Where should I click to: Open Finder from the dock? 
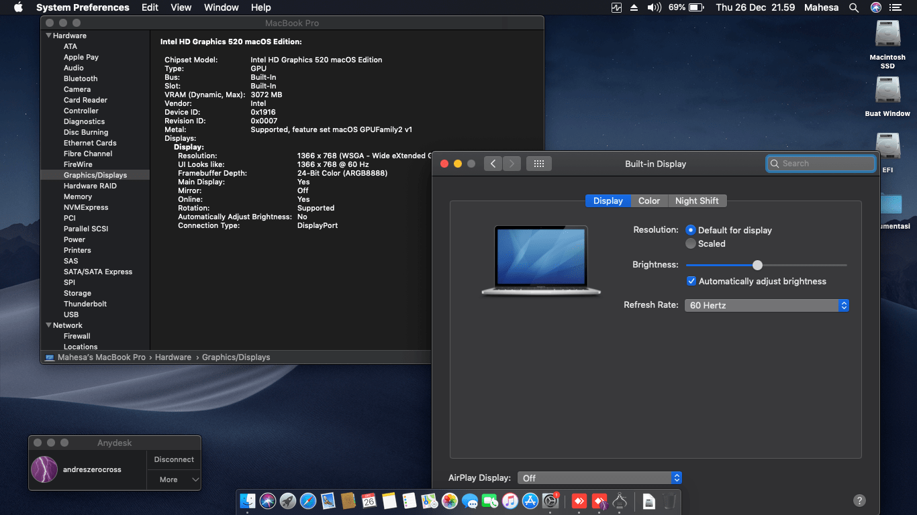[x=248, y=500]
